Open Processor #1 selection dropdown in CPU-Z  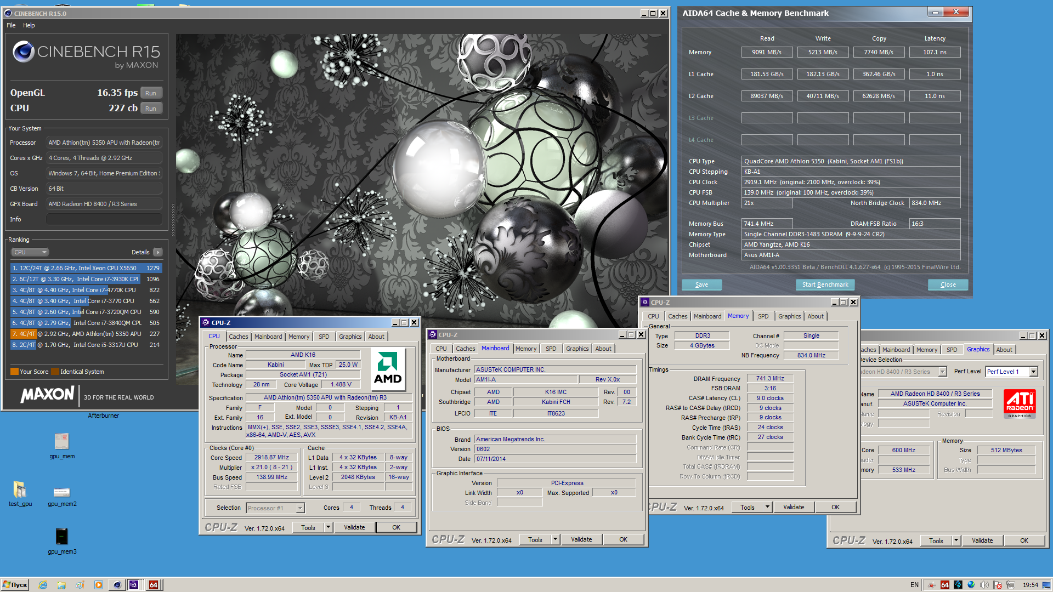pos(300,508)
